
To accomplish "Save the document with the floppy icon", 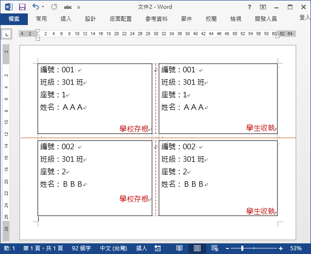I will [x=22, y=7].
